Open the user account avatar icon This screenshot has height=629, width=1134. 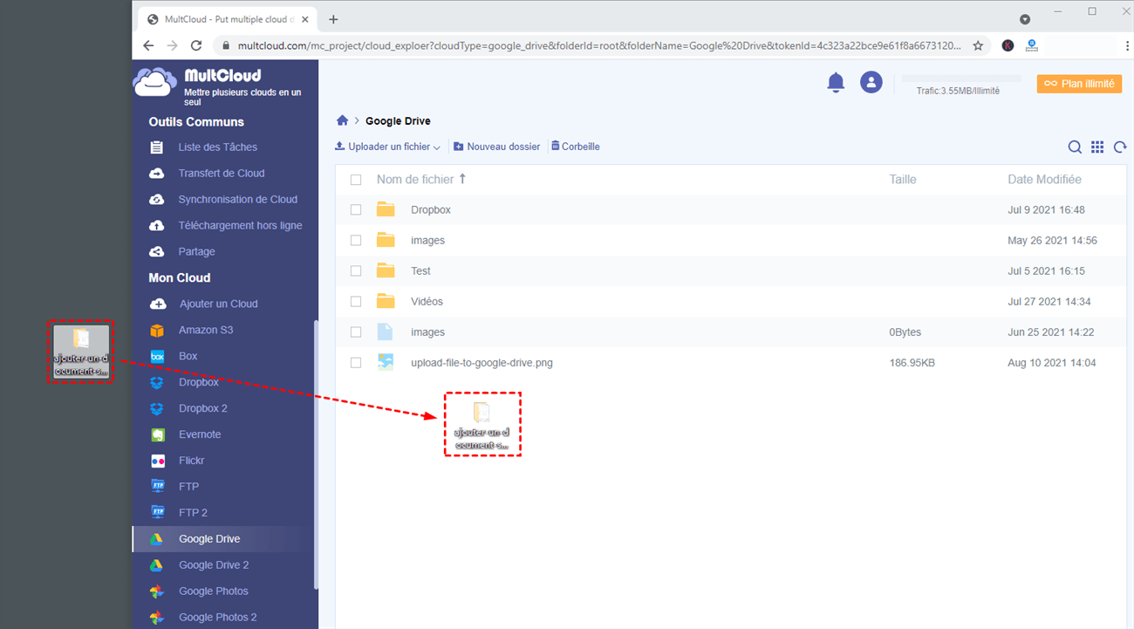(871, 83)
